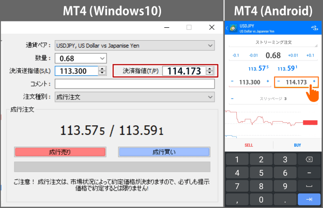Tap the USDJPY symbol title in Android header
The width and height of the screenshot is (323, 208).
click(247, 26)
